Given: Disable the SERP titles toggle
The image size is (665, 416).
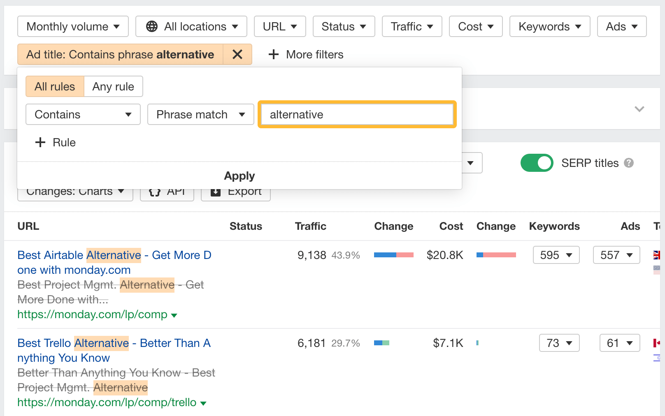Looking at the screenshot, I should tap(537, 163).
